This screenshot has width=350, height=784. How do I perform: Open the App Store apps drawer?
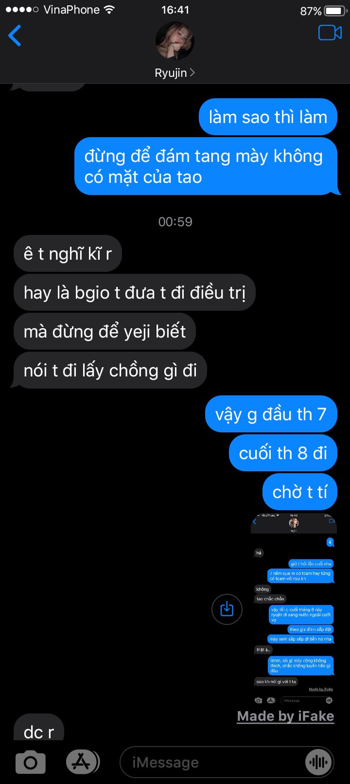click(x=82, y=762)
